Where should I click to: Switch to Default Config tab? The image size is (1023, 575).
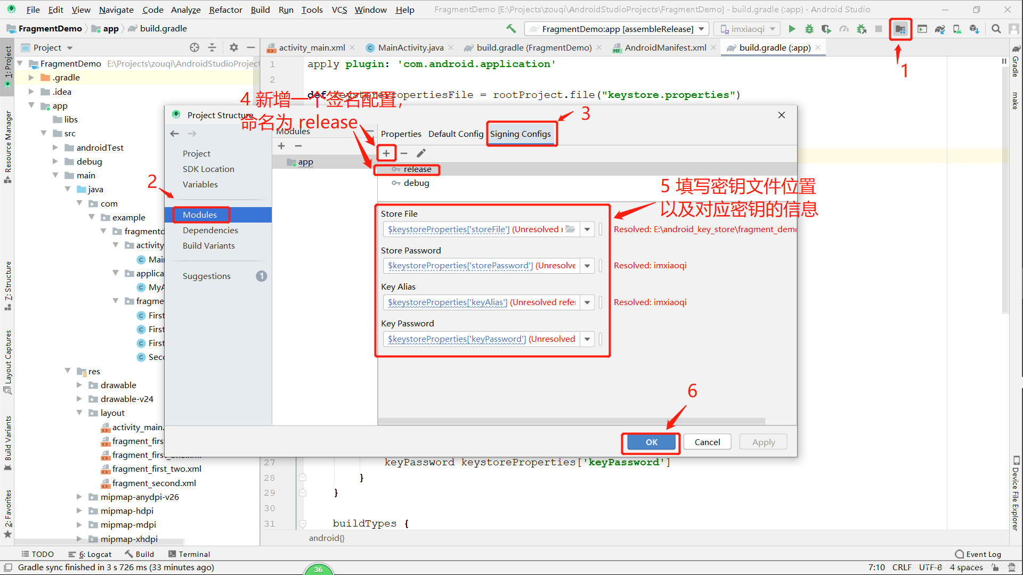(x=456, y=134)
